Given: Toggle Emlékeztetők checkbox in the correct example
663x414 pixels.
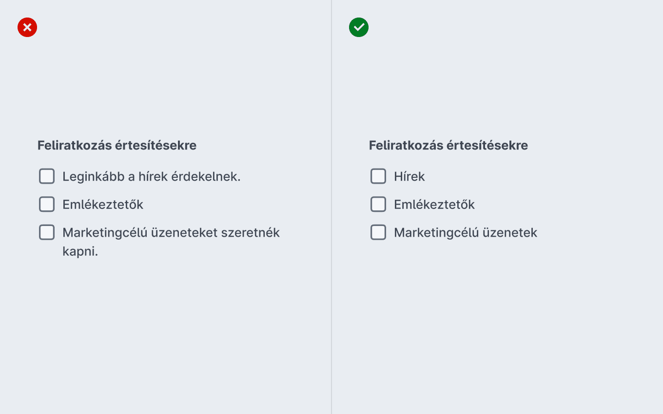Looking at the screenshot, I should click(x=378, y=204).
